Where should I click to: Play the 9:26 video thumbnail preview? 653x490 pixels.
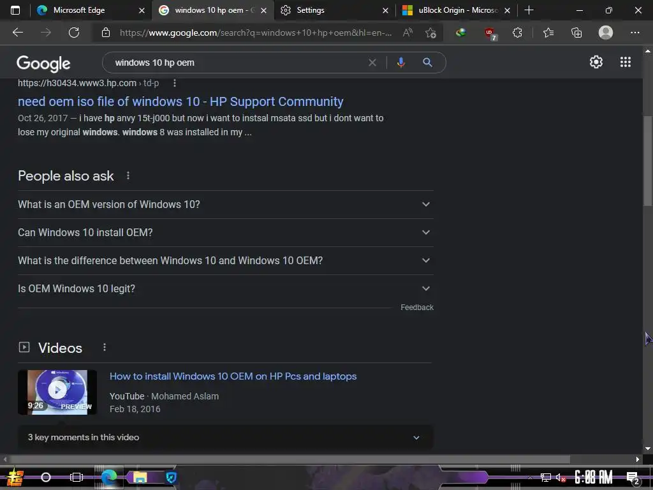point(57,392)
